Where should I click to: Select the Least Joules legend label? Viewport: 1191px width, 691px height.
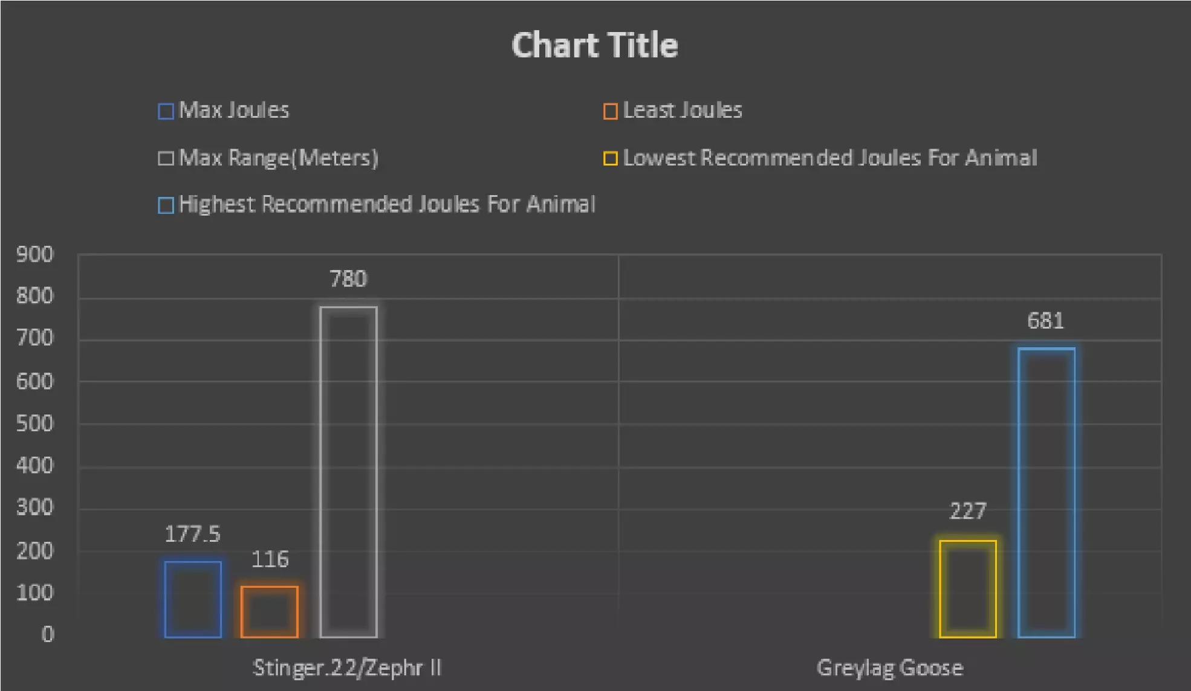coord(683,111)
